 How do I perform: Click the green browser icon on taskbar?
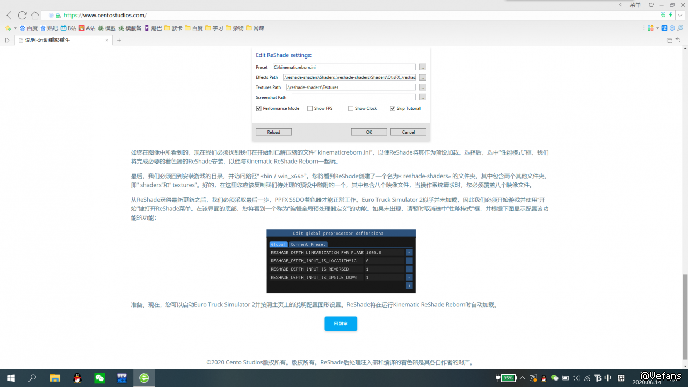(x=144, y=378)
